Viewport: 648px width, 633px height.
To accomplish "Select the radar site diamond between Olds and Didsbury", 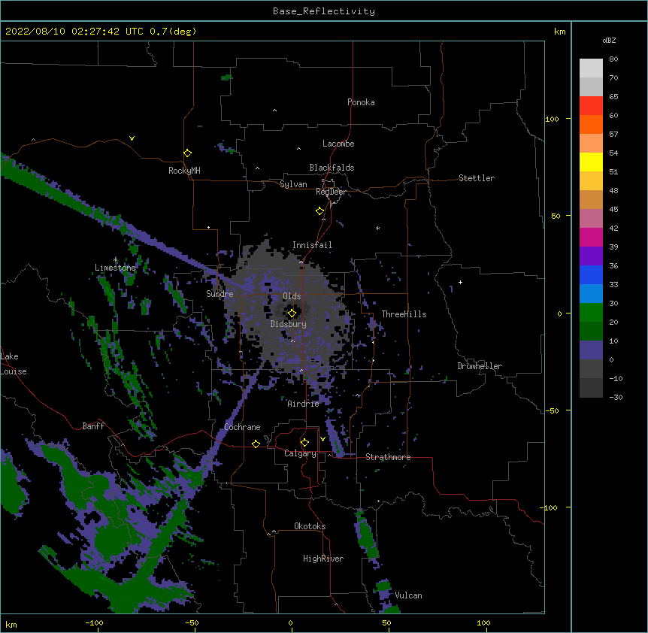I will [292, 313].
